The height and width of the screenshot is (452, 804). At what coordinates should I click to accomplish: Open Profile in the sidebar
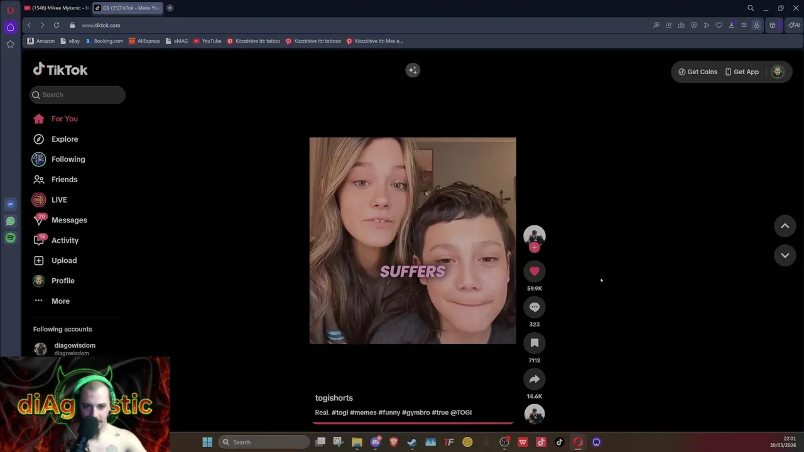(53, 281)
